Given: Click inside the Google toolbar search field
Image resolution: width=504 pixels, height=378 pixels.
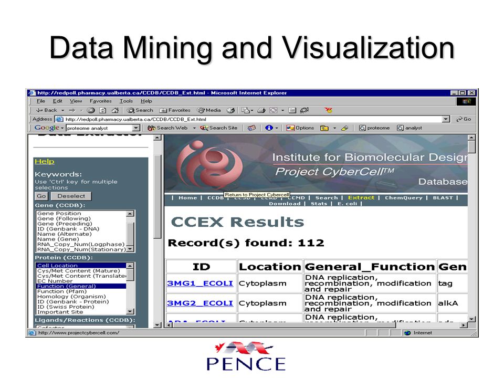Looking at the screenshot, I should coord(99,128).
